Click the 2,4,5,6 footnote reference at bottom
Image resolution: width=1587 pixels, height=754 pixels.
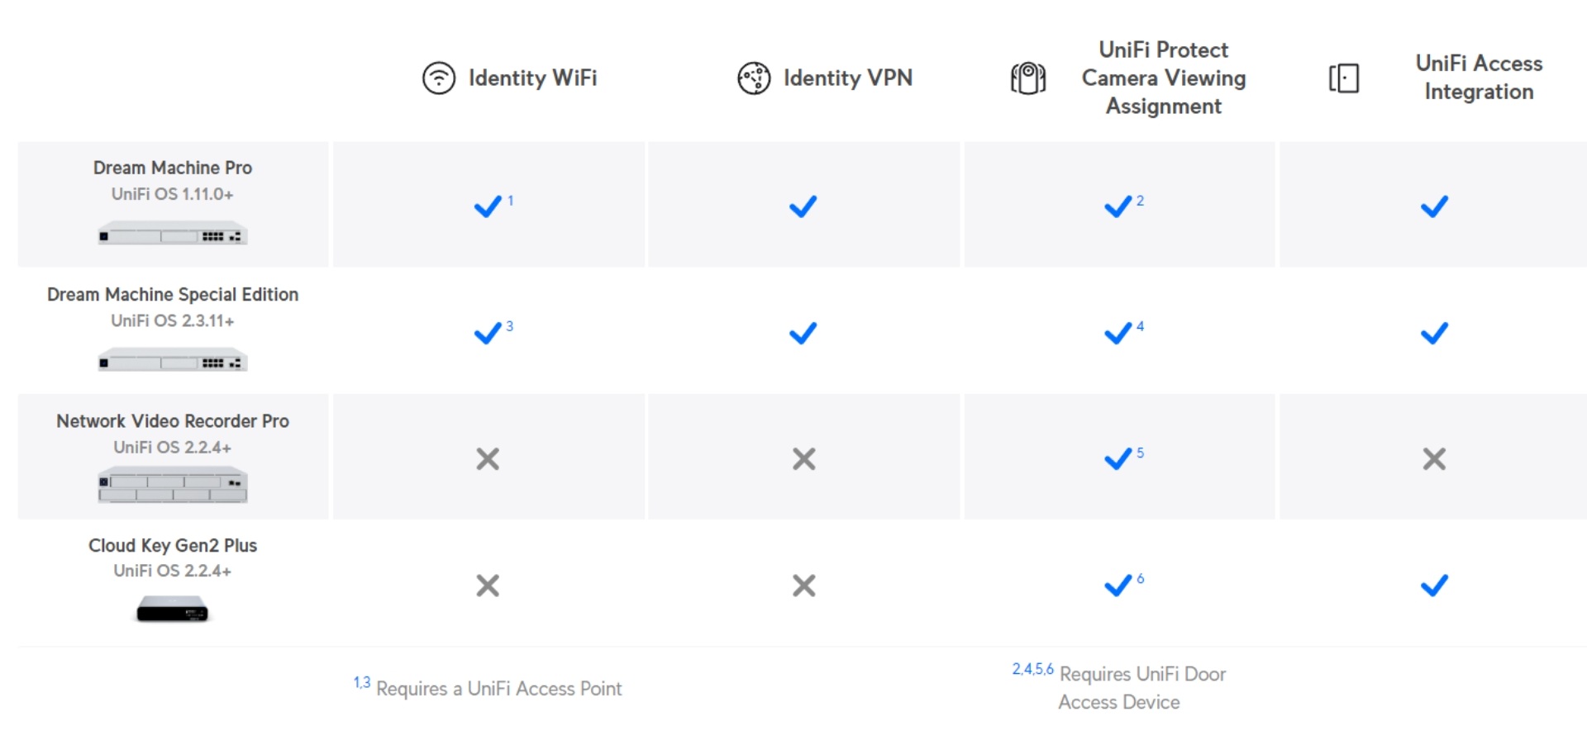click(x=1033, y=669)
